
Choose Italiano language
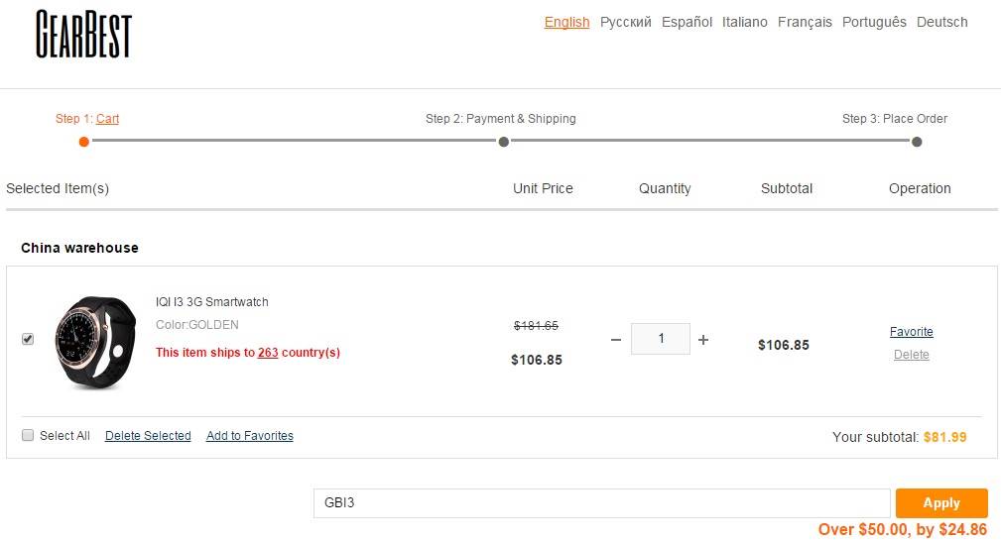click(744, 22)
